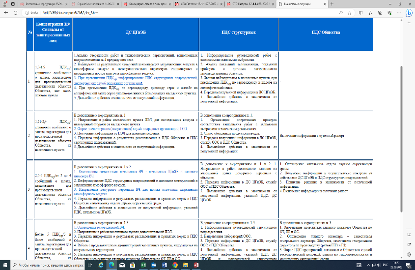Go back to previous page
415x270 pixels.
(6, 13)
